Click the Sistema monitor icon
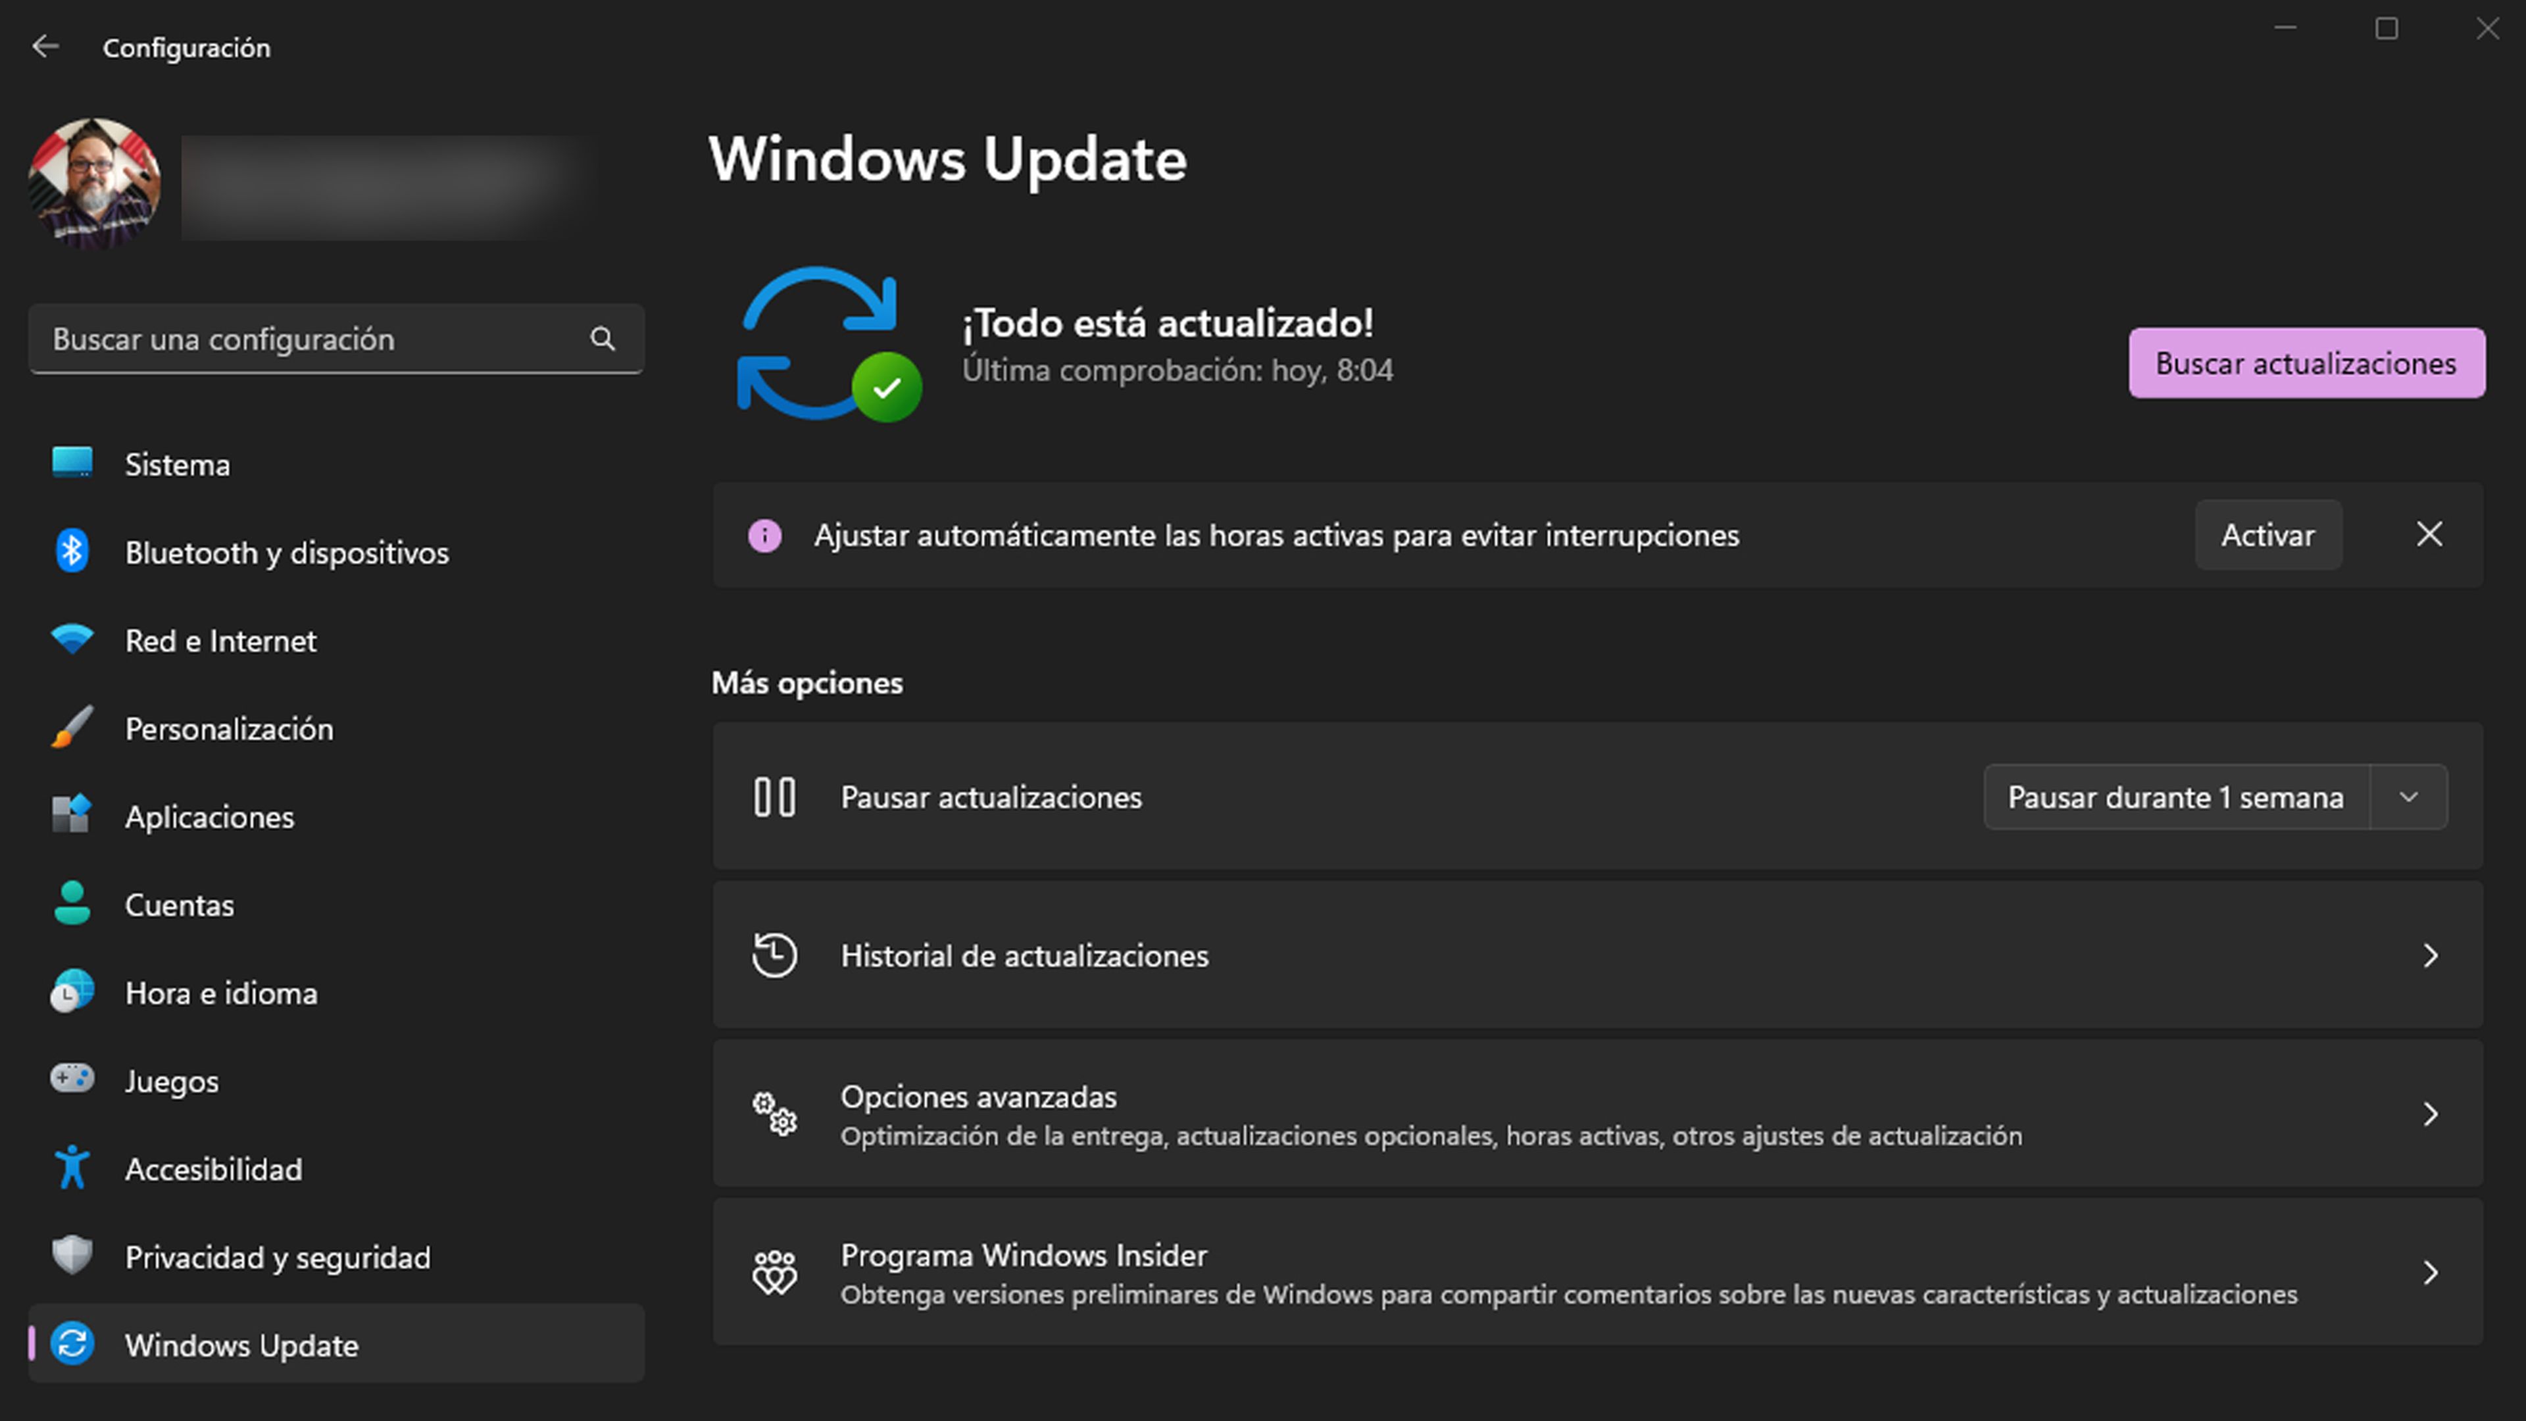This screenshot has width=2526, height=1421. (x=72, y=462)
